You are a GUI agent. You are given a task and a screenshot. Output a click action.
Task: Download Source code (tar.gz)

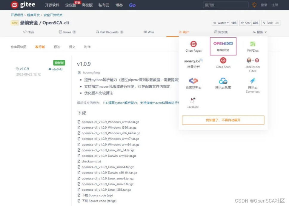click(x=99, y=201)
